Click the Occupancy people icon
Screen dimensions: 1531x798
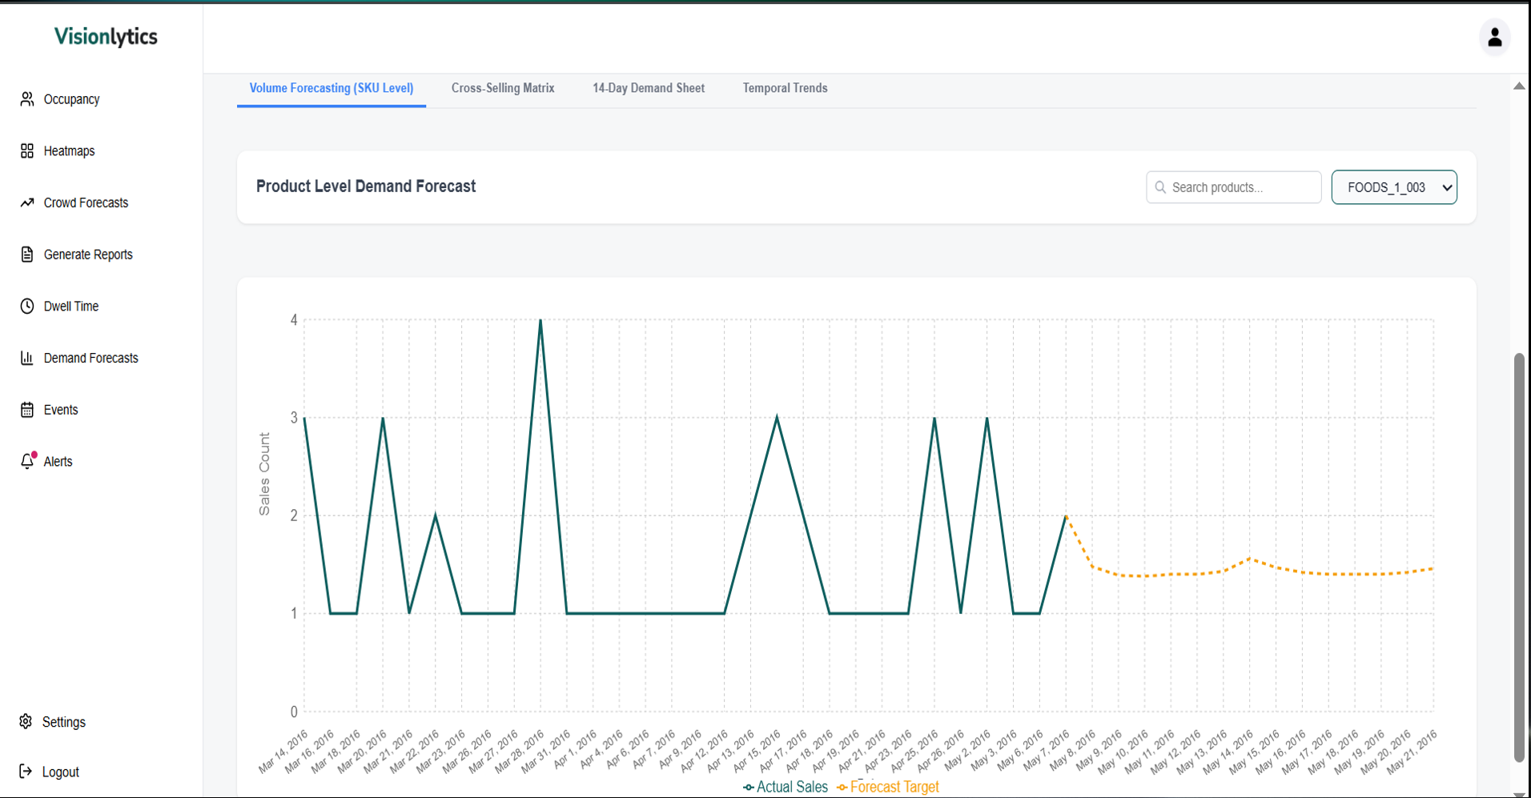(x=27, y=99)
